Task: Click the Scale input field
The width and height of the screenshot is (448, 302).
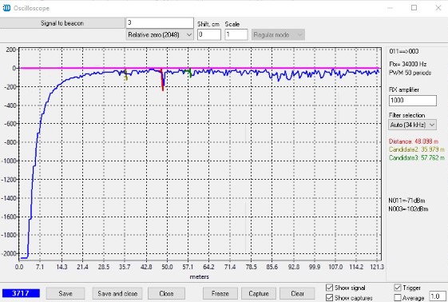Action: click(236, 35)
